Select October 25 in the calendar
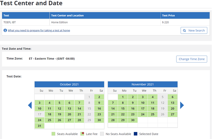This screenshot has height=139, width=212. pos(50,120)
